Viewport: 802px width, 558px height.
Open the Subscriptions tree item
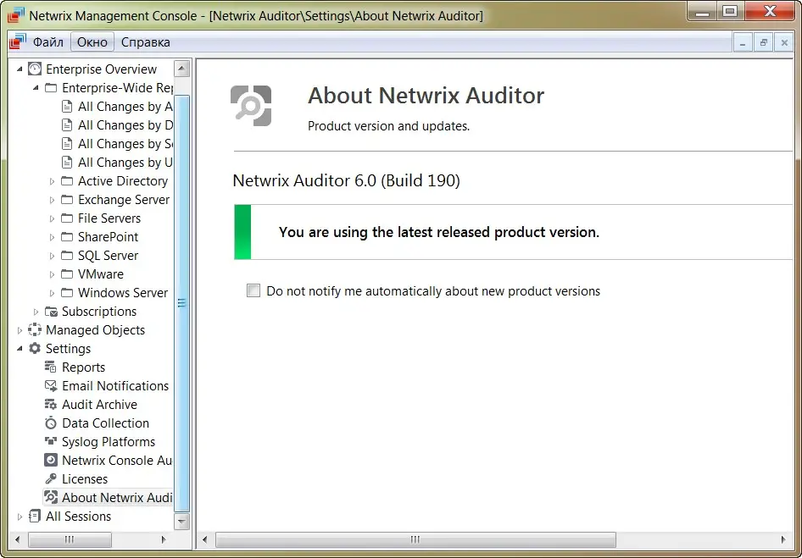98,312
